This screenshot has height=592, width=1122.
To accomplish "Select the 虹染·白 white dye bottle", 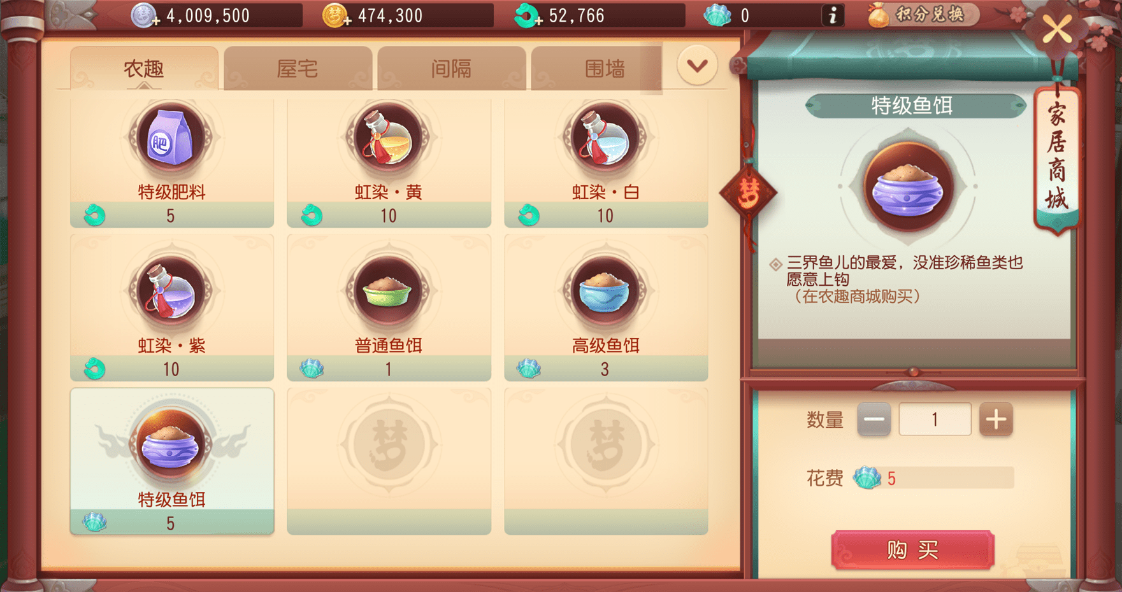I will 606,162.
